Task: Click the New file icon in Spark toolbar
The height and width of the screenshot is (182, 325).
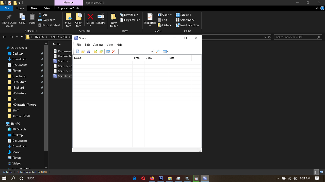Action: [78, 52]
